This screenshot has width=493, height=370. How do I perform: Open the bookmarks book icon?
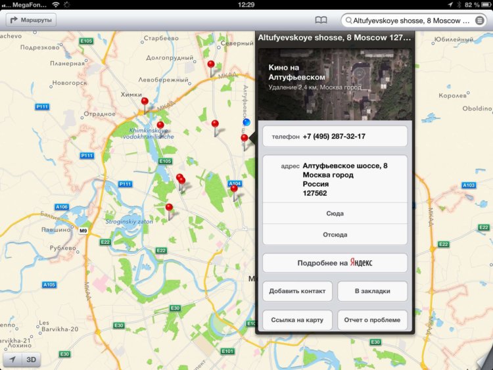(321, 20)
